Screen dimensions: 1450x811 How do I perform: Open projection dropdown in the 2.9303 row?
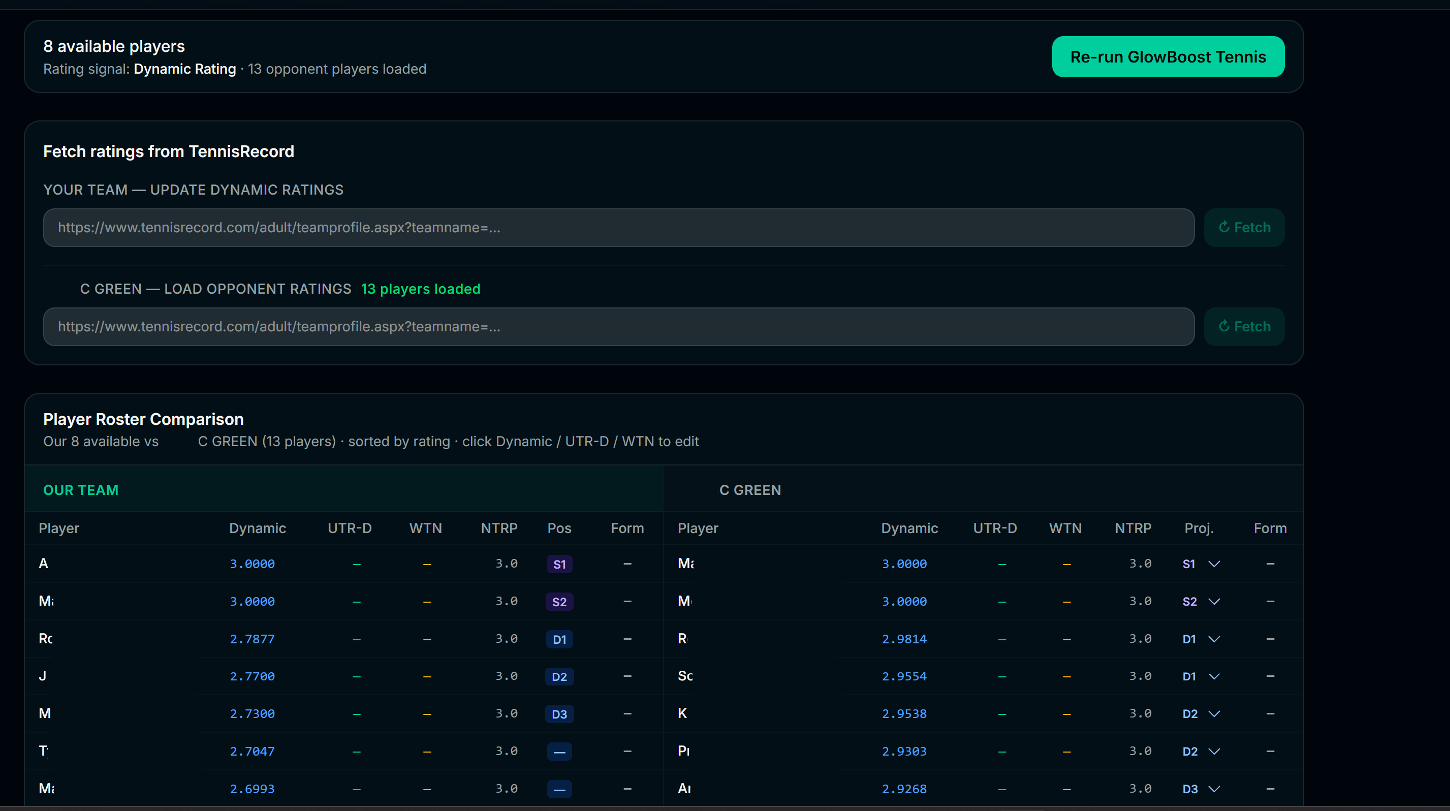coord(1201,752)
